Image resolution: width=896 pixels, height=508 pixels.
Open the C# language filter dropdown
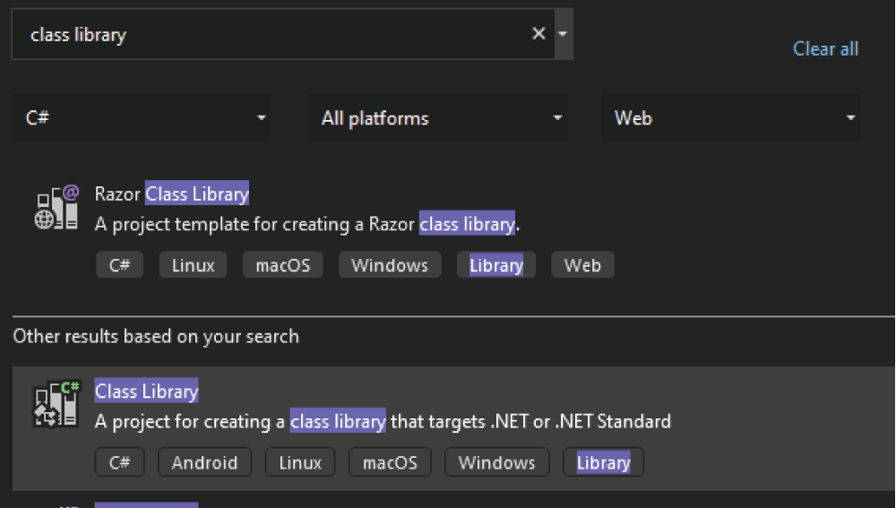(142, 117)
